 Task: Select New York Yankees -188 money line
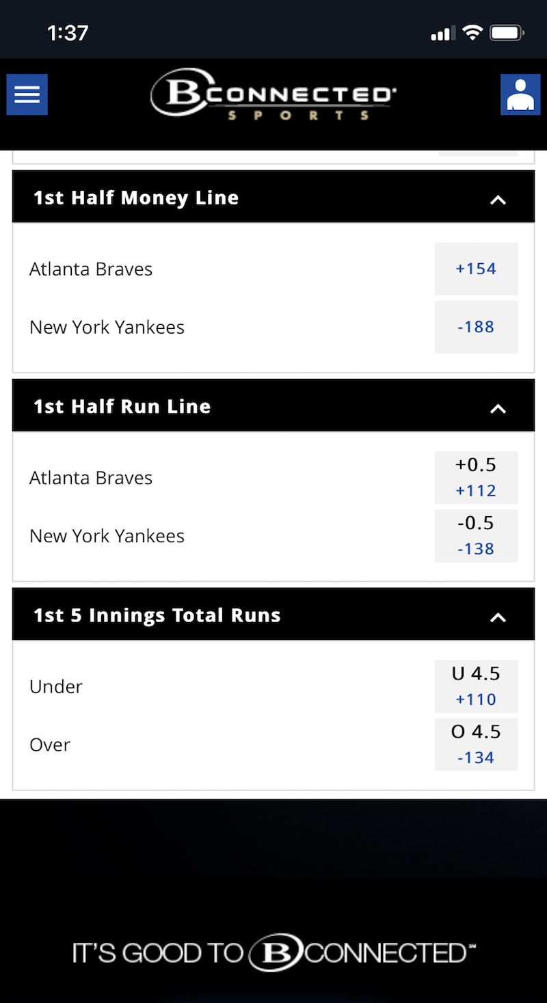(476, 327)
